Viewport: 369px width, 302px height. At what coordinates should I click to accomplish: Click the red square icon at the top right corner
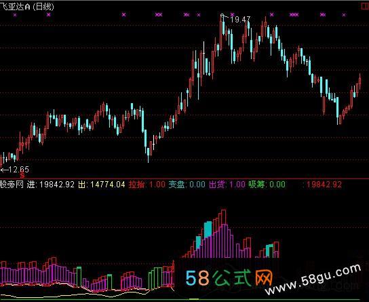coord(365,6)
